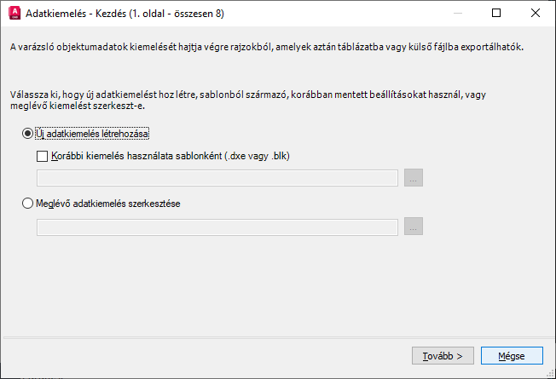Cancel the wizard with 'Mégse' button

click(512, 355)
